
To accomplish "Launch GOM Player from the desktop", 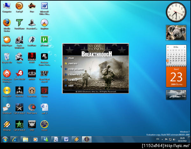I will [7, 41].
